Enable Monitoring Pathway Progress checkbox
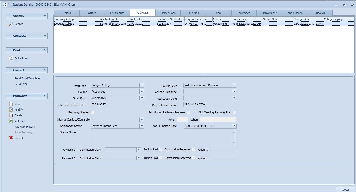 (188, 112)
